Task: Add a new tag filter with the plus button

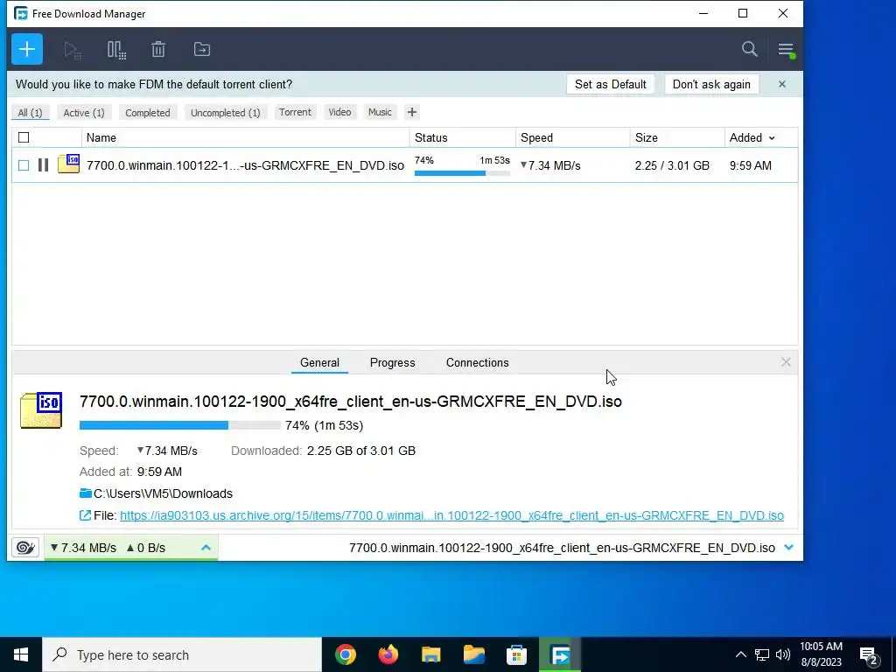Action: coord(411,112)
